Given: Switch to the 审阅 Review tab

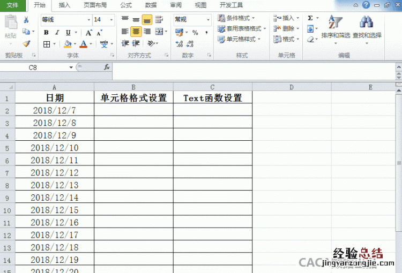Looking at the screenshot, I should pyautogui.click(x=176, y=5).
